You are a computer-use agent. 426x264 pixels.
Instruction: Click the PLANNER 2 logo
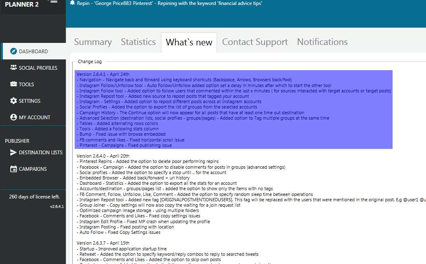(x=22, y=5)
